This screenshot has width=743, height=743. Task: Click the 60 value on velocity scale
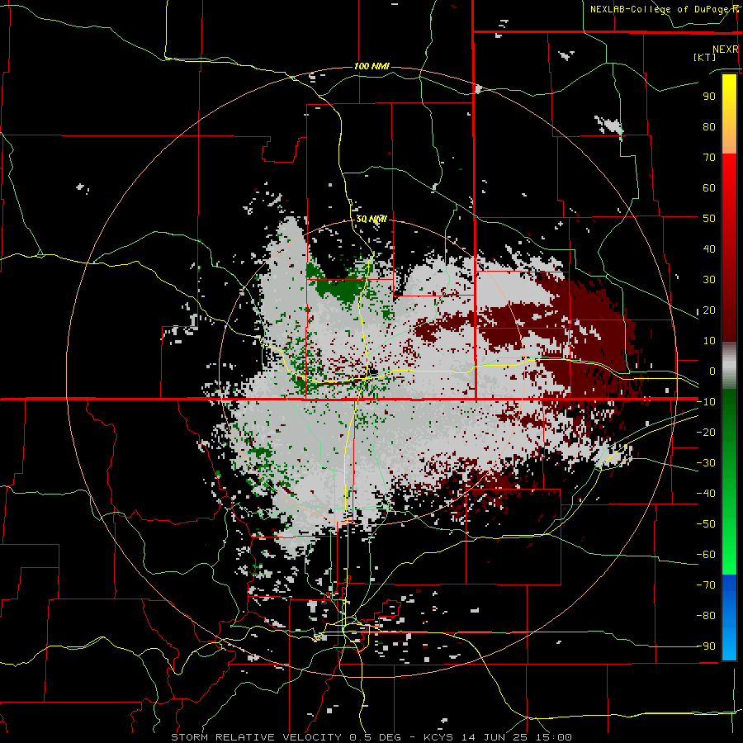[x=709, y=187]
